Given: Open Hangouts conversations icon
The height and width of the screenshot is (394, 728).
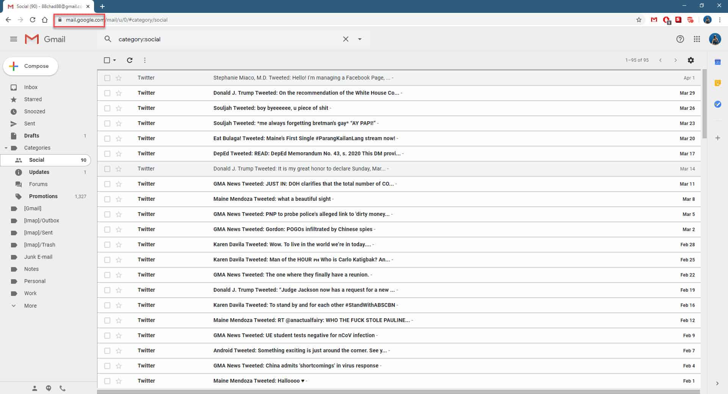Looking at the screenshot, I should 49,388.
